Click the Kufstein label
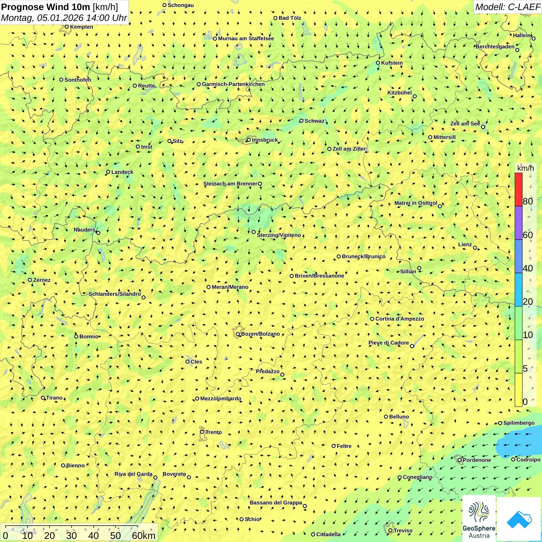Image resolution: width=542 pixels, height=542 pixels. pyautogui.click(x=392, y=63)
